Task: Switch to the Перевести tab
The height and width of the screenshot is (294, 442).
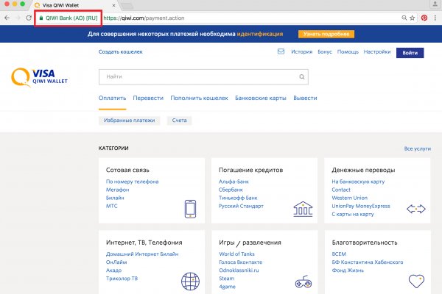Action: click(148, 98)
